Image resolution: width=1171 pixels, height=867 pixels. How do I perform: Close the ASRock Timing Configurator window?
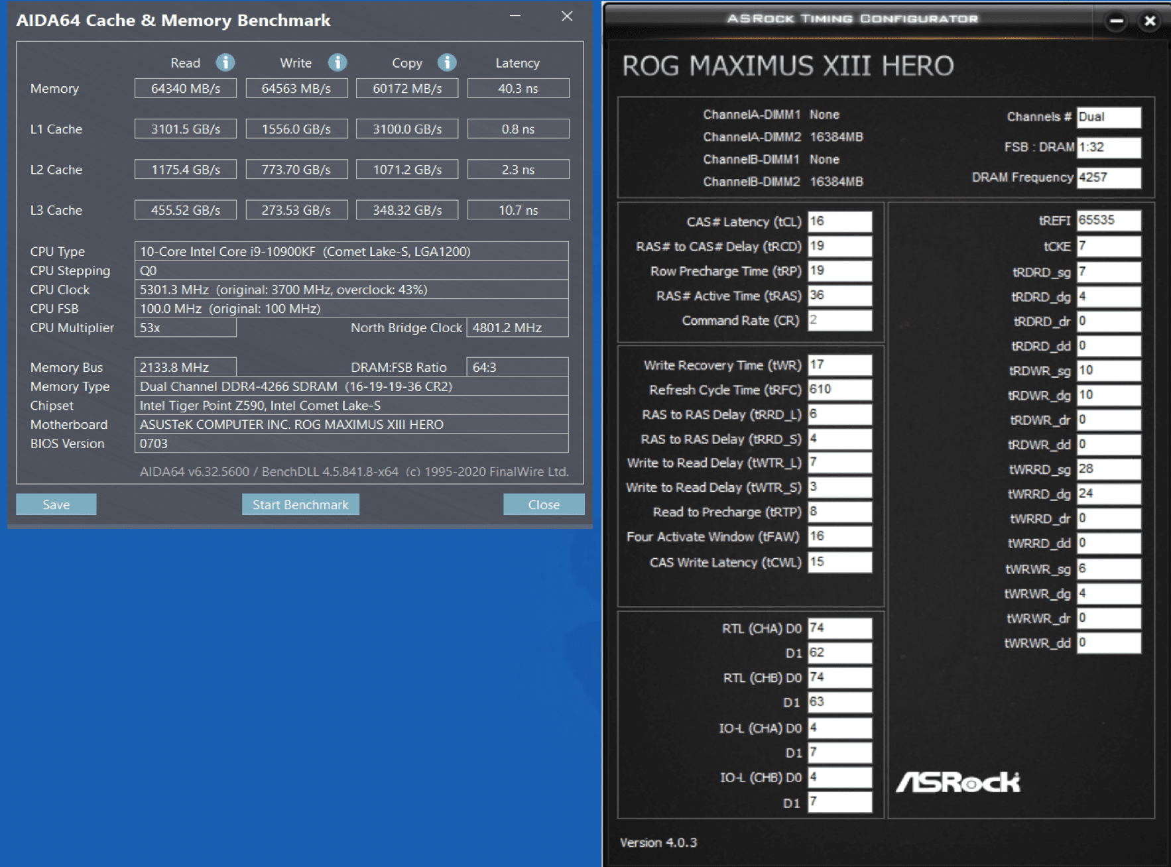tap(1150, 21)
